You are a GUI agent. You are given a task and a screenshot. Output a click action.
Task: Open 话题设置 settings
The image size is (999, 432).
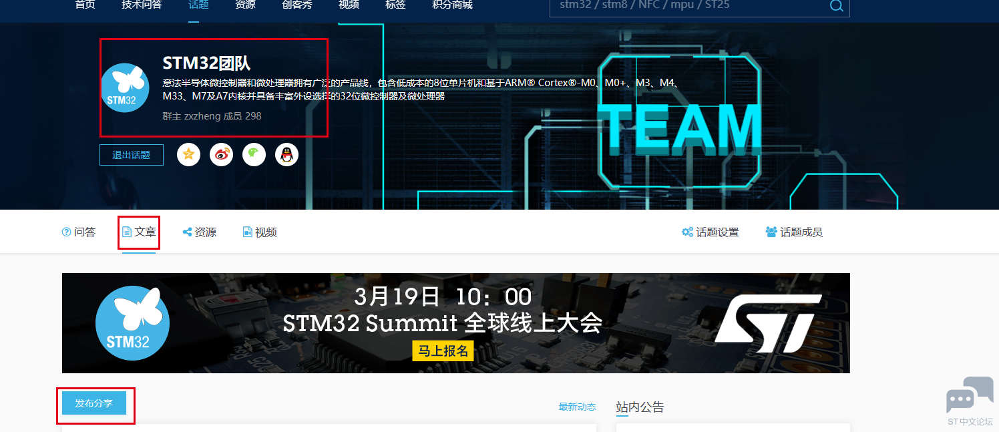[x=711, y=232]
